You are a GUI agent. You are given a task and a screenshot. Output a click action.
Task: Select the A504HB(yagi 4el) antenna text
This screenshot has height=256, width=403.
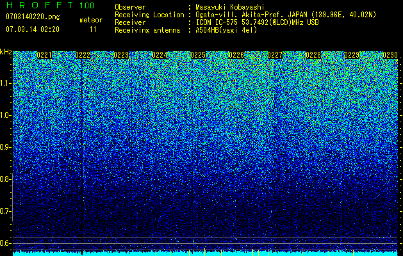point(226,30)
